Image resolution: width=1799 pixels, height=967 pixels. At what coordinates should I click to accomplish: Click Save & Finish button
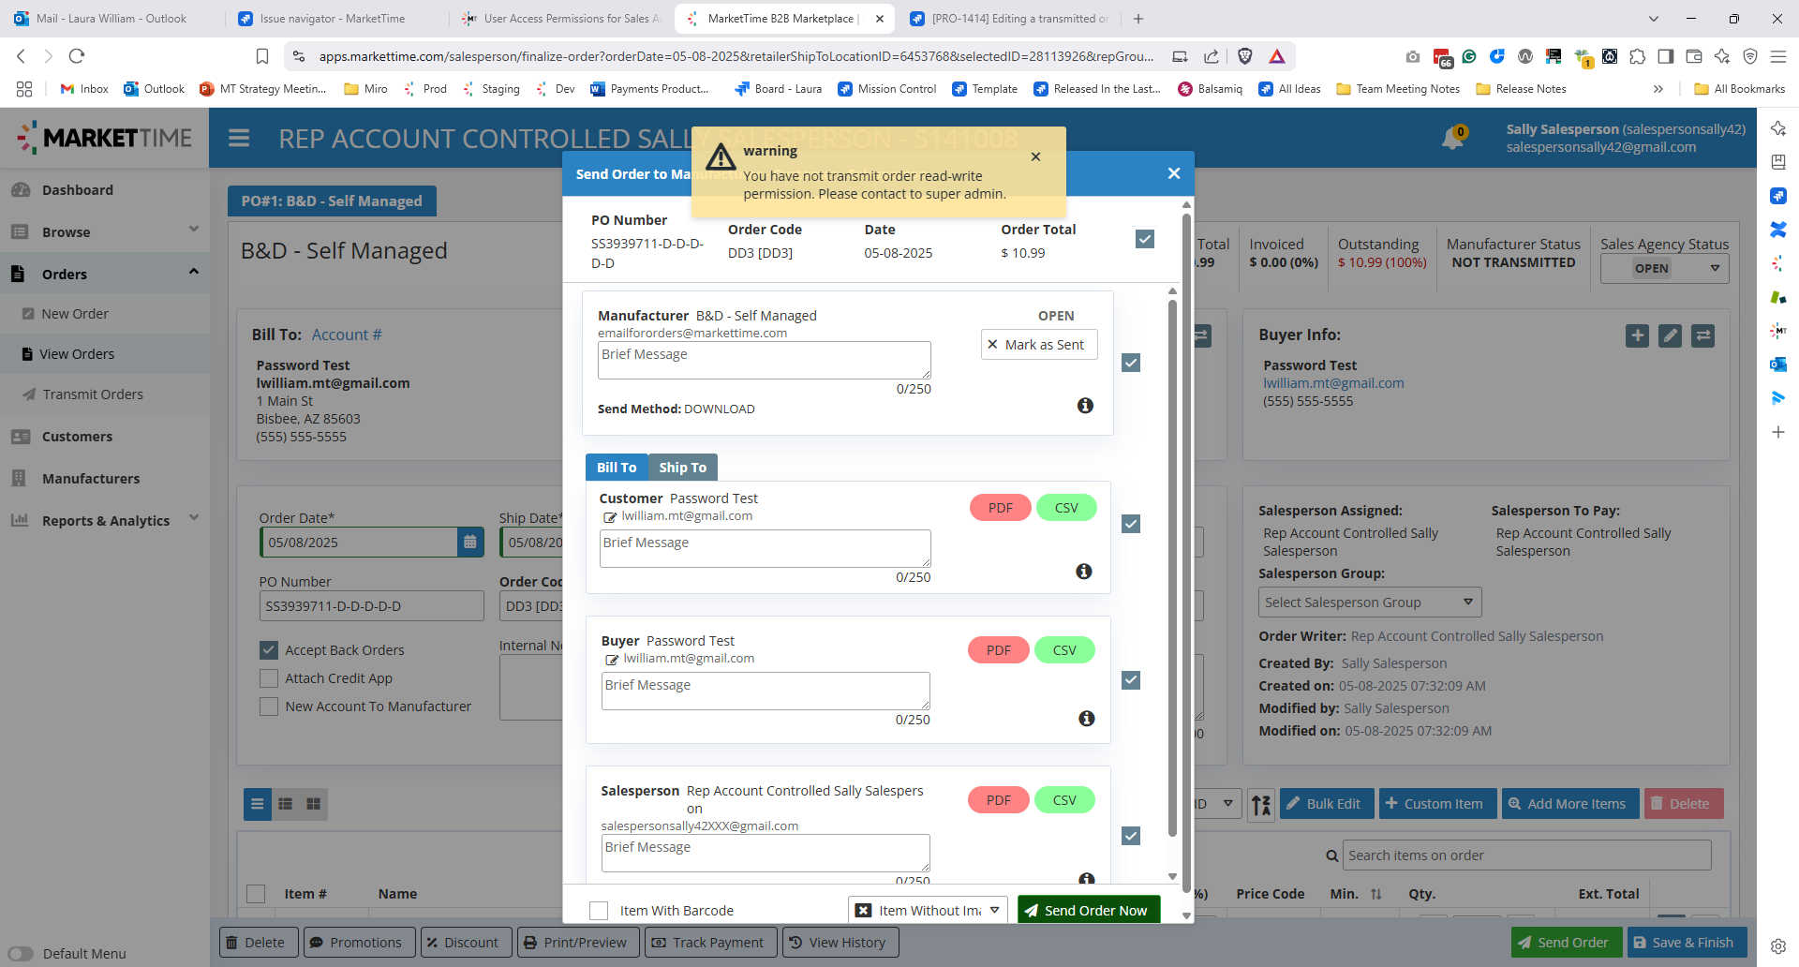click(1687, 943)
